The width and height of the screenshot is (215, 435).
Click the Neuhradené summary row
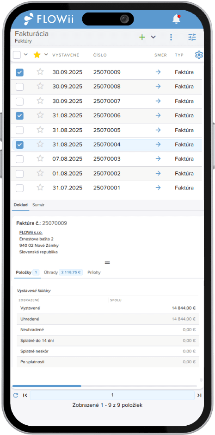click(x=108, y=330)
